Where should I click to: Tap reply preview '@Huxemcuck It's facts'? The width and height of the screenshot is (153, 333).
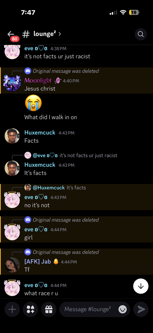pos(55,188)
